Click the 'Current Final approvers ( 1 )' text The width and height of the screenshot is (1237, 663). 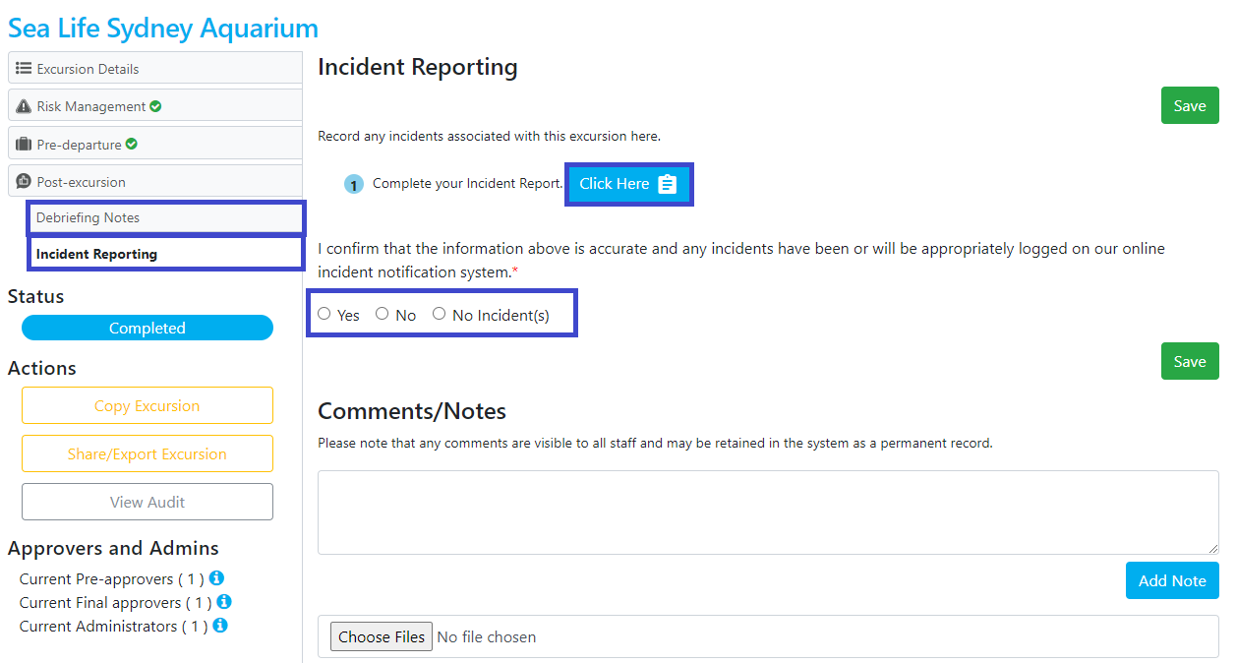pyautogui.click(x=115, y=602)
